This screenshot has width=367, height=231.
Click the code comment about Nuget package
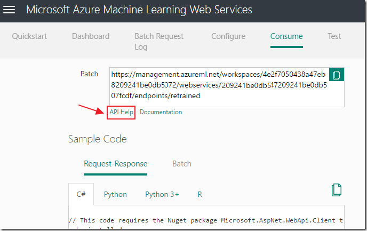pyautogui.click(x=206, y=220)
